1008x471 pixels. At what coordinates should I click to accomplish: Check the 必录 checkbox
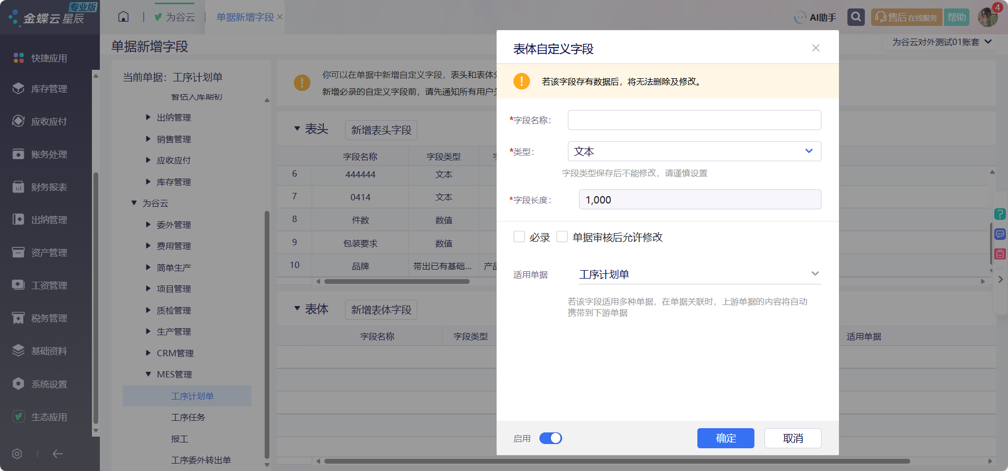click(519, 237)
